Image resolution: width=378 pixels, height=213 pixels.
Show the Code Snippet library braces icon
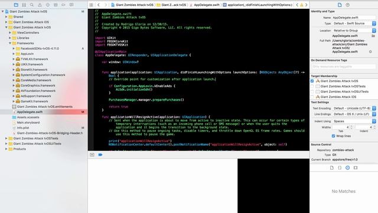(340, 167)
